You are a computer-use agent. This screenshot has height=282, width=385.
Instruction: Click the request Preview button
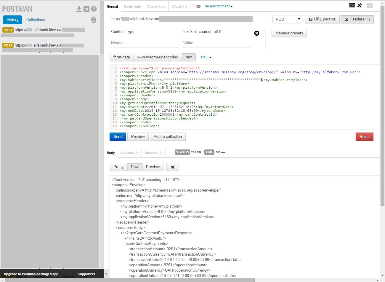click(138, 137)
